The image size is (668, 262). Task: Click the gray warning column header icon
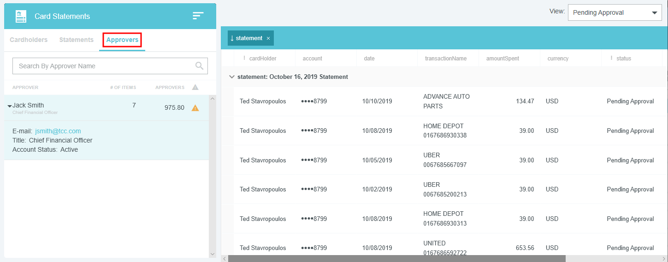click(195, 87)
